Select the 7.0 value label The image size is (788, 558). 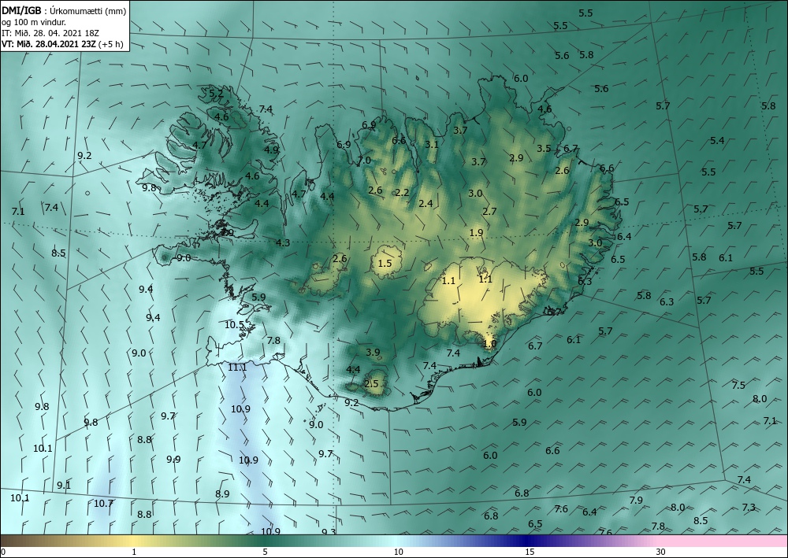click(364, 161)
